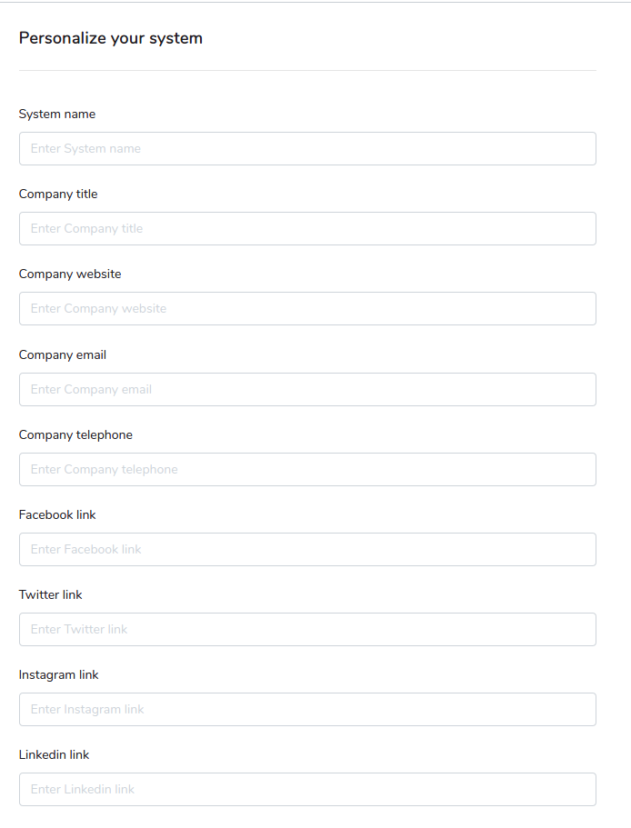Click the Linkedin link input field
Viewport: 631px width, 828px height.
[x=307, y=789]
